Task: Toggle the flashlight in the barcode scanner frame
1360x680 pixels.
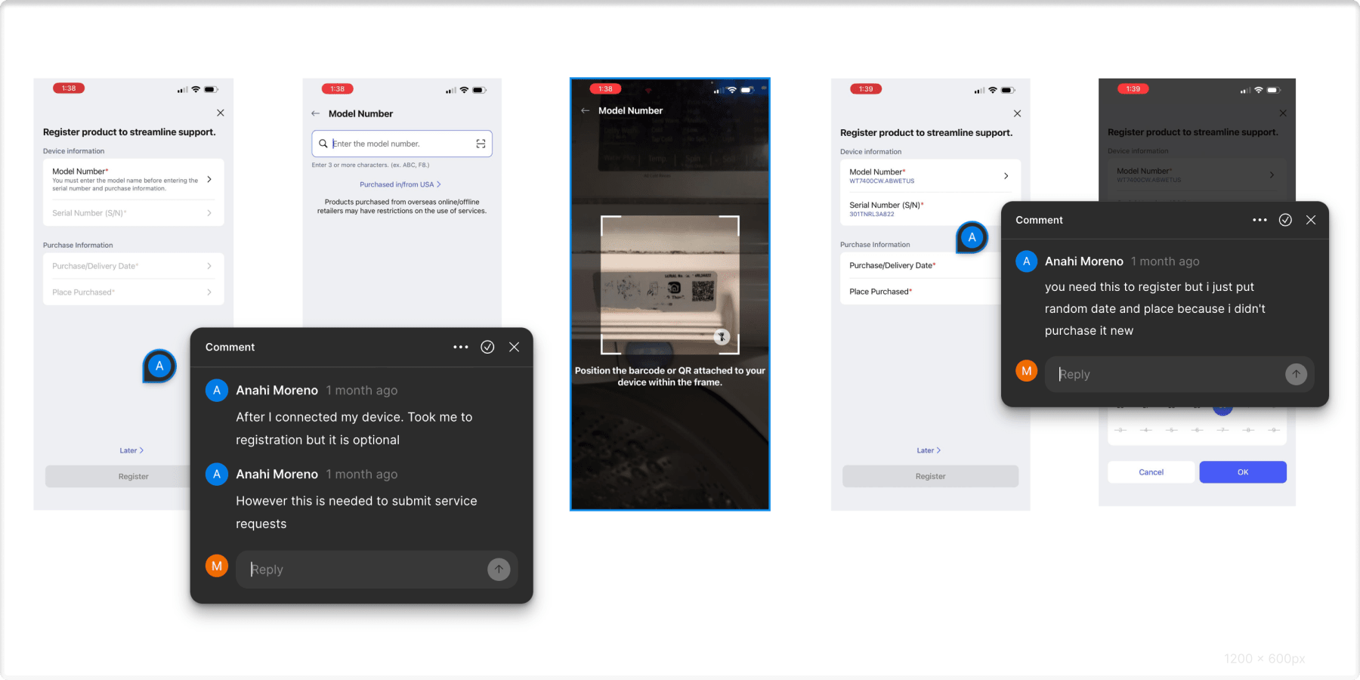Action: pyautogui.click(x=722, y=337)
